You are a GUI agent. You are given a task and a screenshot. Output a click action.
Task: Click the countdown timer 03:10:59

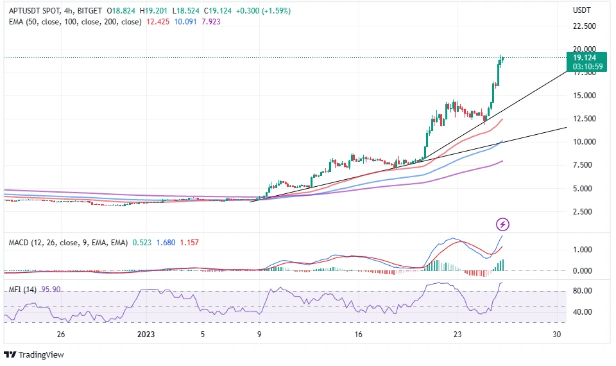pos(588,67)
